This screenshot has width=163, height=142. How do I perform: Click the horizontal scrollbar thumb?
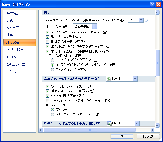coord(90,130)
